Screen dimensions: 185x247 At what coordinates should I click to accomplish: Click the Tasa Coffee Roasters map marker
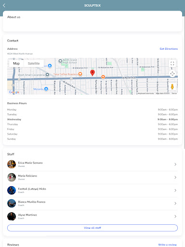coord(80,74)
